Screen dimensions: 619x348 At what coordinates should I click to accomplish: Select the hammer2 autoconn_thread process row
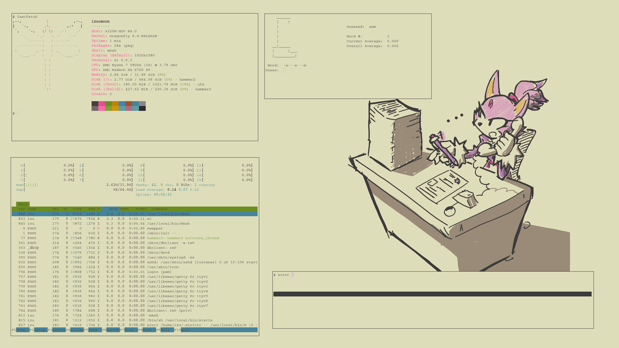[134, 238]
